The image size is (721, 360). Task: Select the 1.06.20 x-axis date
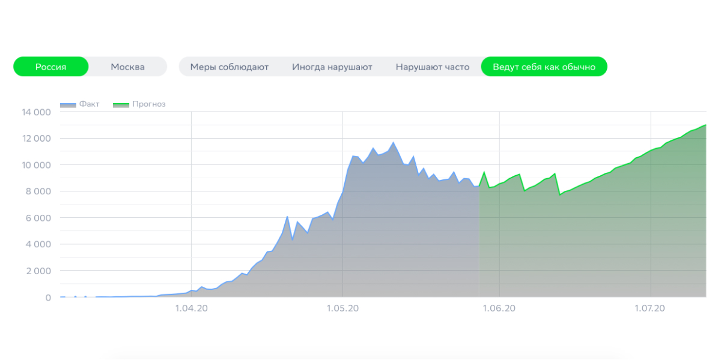tap(499, 308)
